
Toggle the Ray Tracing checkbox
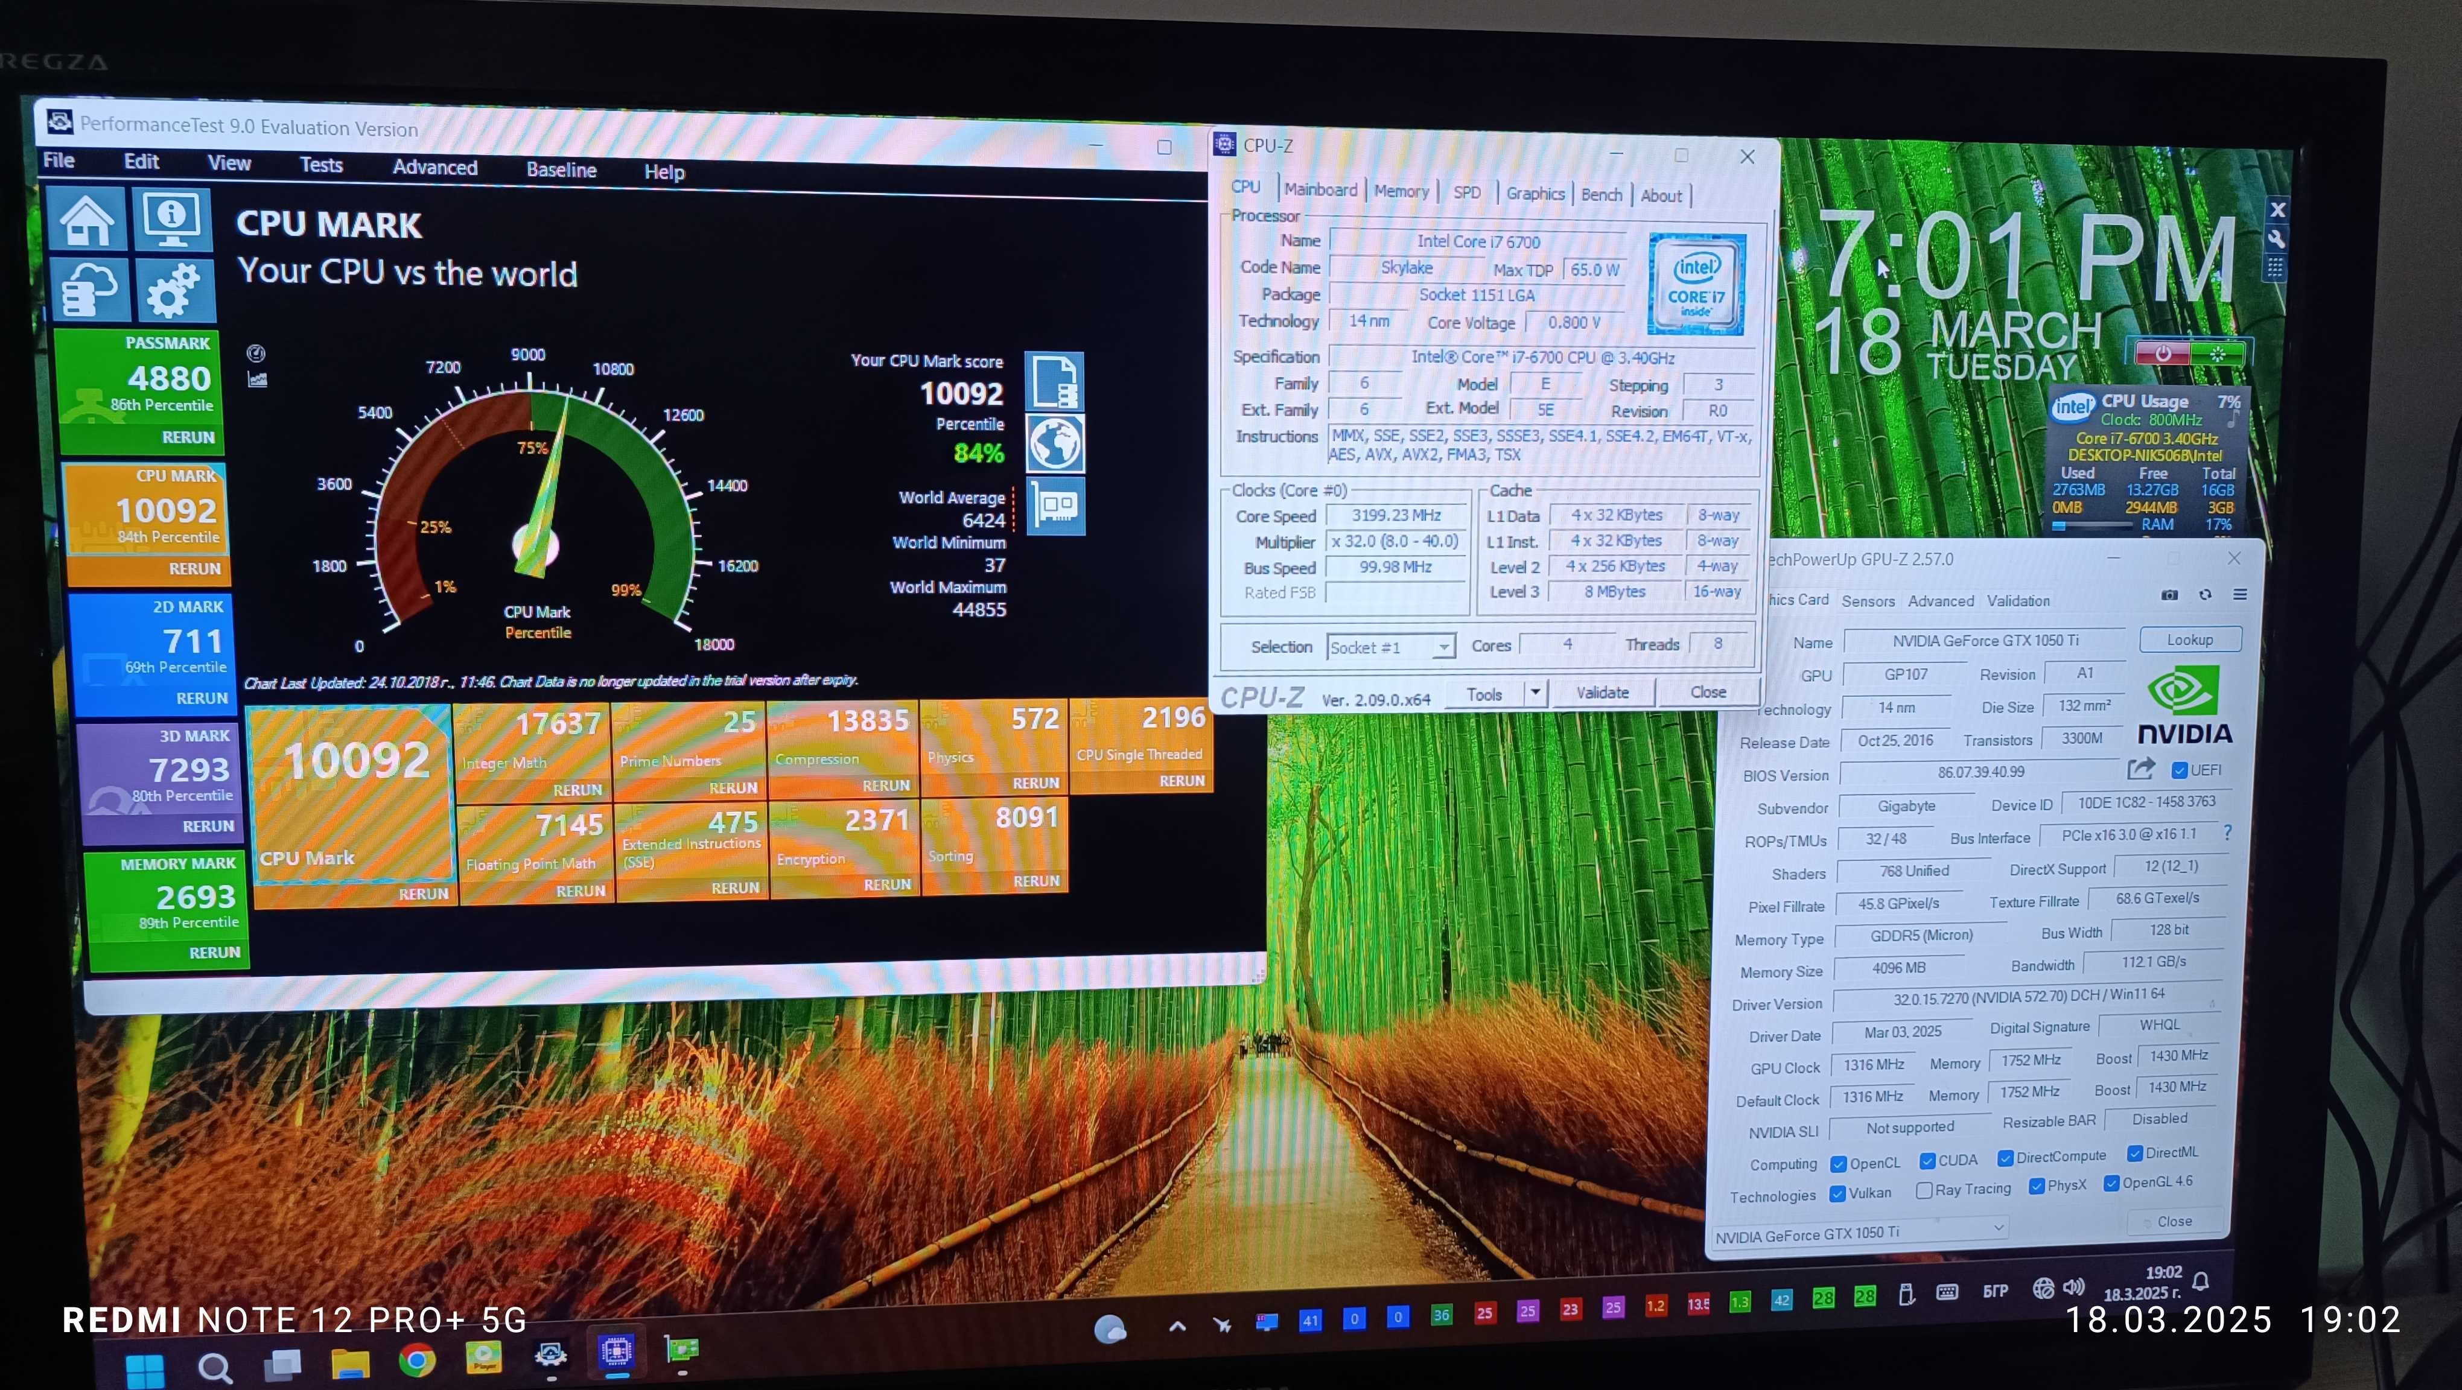1924,1190
